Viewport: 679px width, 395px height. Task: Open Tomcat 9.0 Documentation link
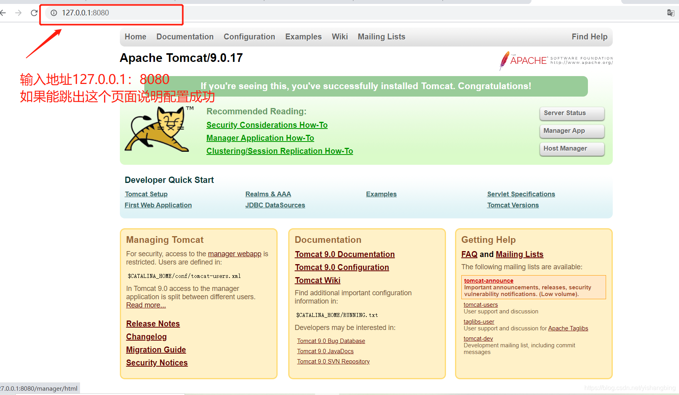345,254
